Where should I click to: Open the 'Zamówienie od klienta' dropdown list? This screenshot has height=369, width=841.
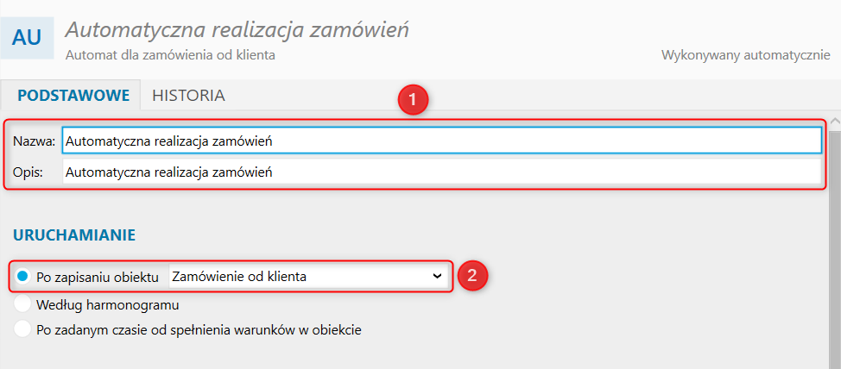[307, 276]
